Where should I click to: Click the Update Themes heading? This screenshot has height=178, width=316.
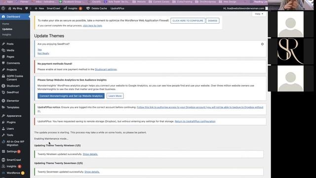click(49, 36)
